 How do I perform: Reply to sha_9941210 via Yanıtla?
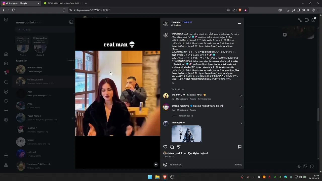pyautogui.click(x=193, y=99)
